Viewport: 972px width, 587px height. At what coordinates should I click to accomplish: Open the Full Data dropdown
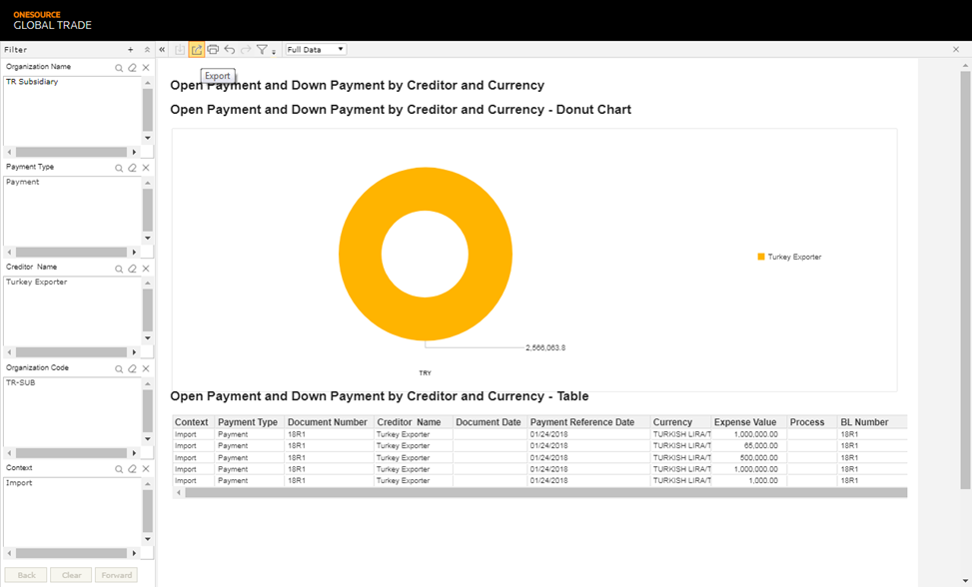316,50
